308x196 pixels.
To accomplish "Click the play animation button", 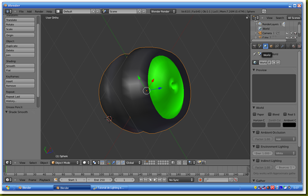I will 155,180.
